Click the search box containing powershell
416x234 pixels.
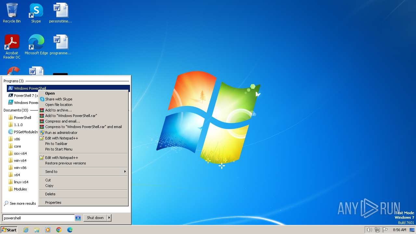coord(39,218)
